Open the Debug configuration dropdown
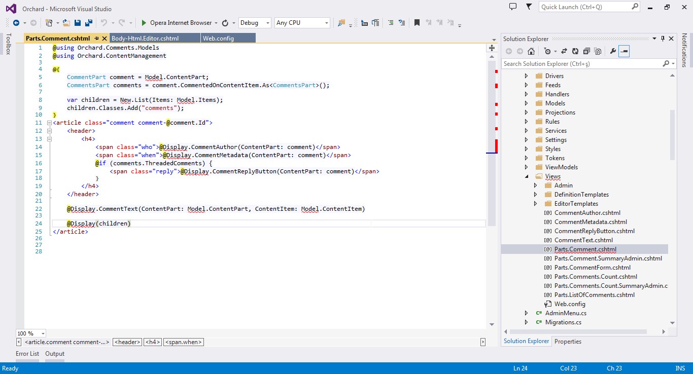 pos(267,23)
